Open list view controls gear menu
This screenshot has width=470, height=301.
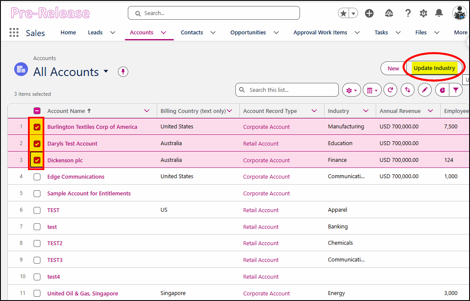(351, 90)
